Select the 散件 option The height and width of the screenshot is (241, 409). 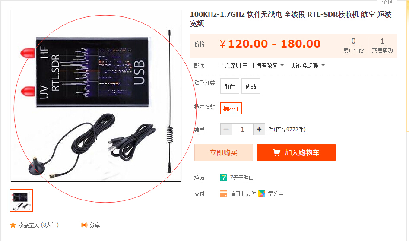click(229, 86)
